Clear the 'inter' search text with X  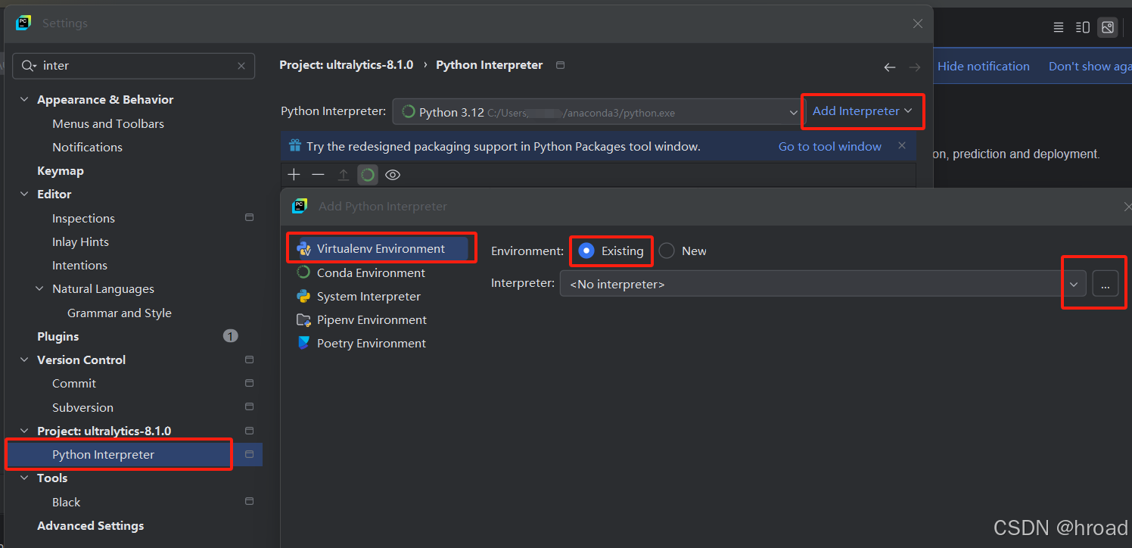[241, 66]
